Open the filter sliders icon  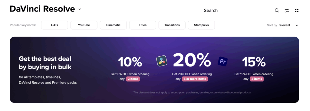coord(287,11)
